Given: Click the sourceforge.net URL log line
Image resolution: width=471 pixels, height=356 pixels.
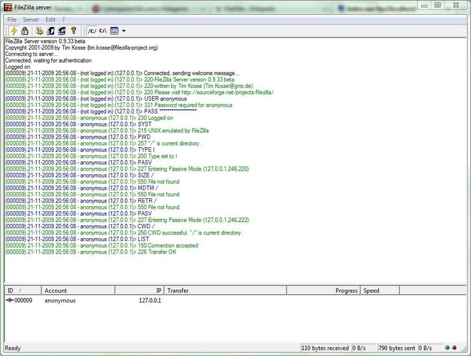Looking at the screenshot, I should tap(139, 92).
